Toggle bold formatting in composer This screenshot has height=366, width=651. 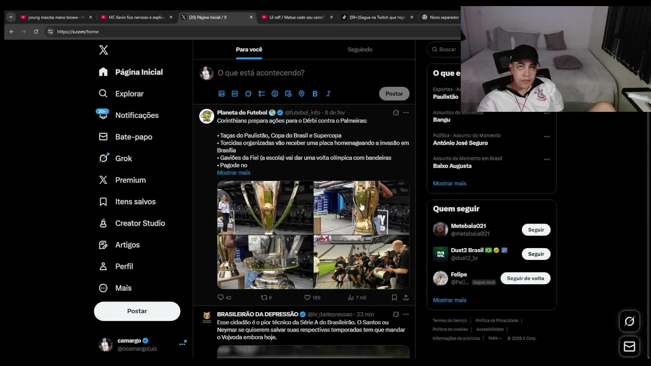pyautogui.click(x=315, y=94)
